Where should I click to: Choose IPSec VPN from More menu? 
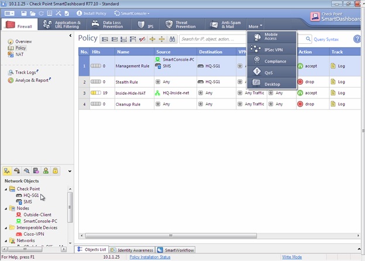[x=272, y=49]
